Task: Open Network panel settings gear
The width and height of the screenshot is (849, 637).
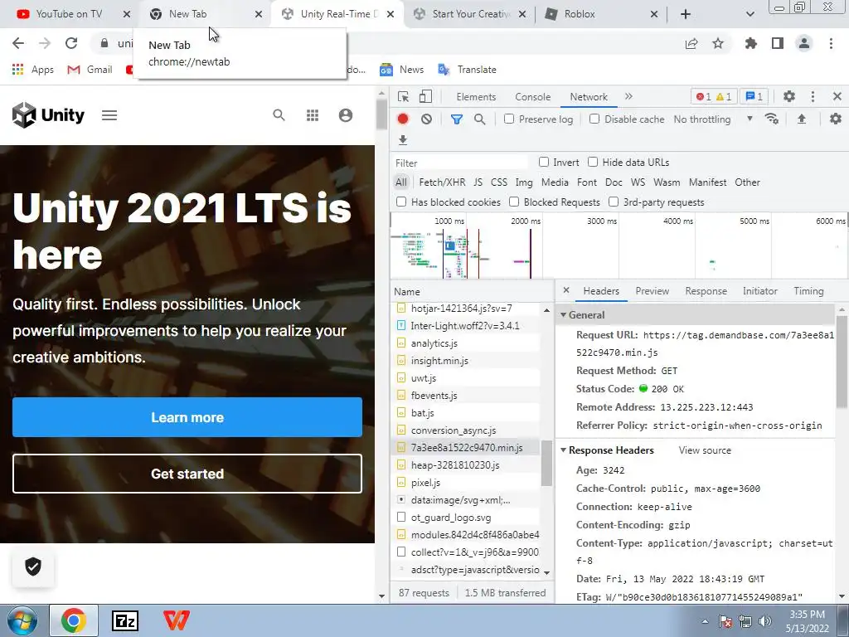Action: click(836, 119)
